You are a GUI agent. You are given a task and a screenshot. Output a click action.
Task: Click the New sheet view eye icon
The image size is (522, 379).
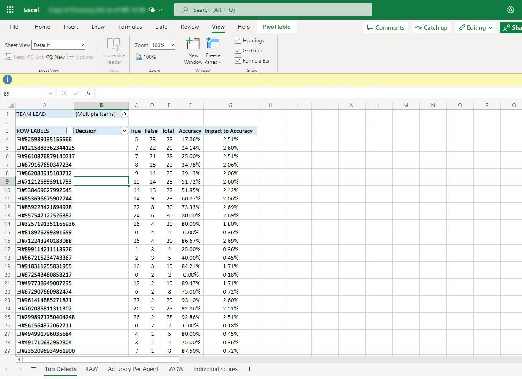click(x=50, y=57)
